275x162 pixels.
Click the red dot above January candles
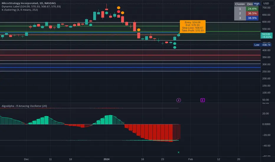pos(119,11)
